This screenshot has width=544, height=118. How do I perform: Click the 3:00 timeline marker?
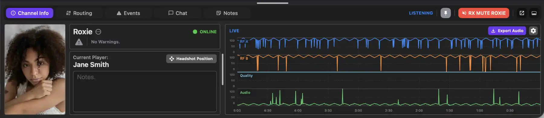[358, 110]
